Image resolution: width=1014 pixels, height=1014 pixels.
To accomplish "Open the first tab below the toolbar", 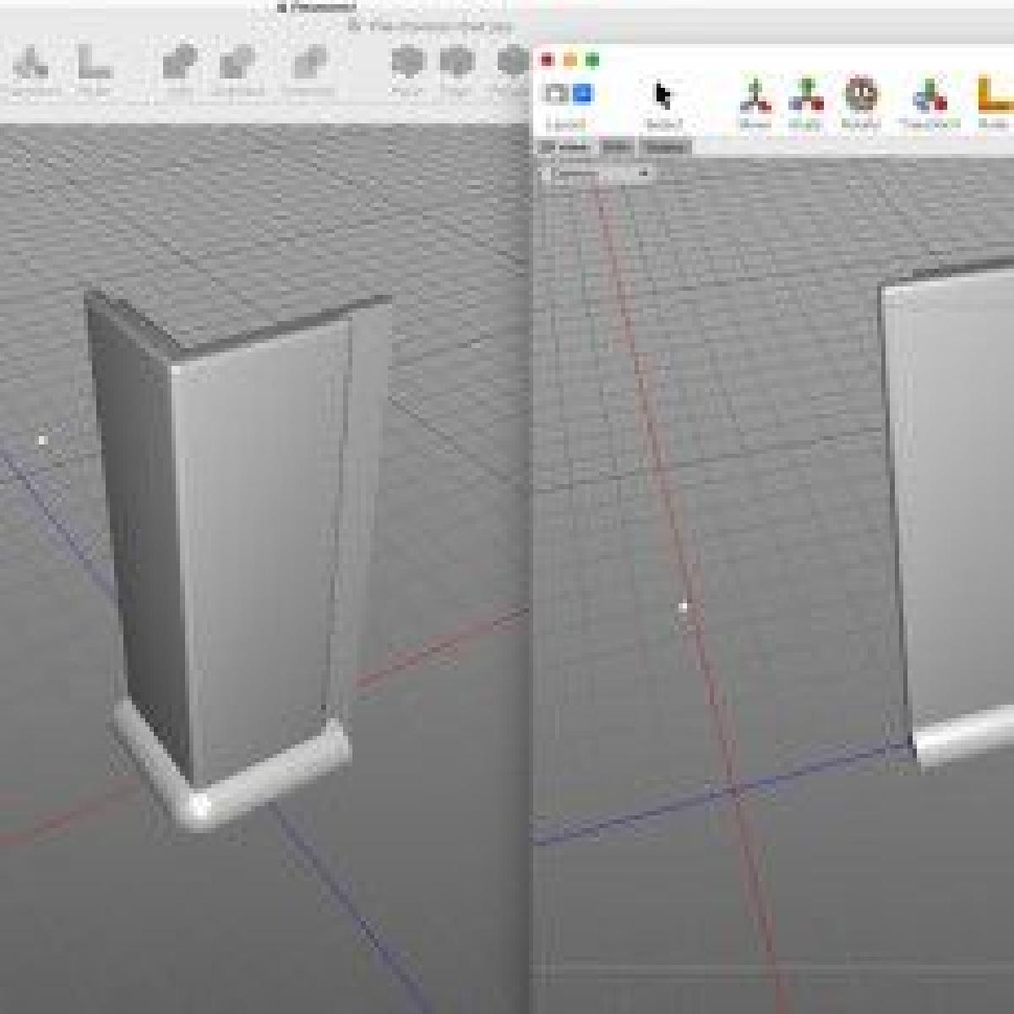I will tap(565, 147).
